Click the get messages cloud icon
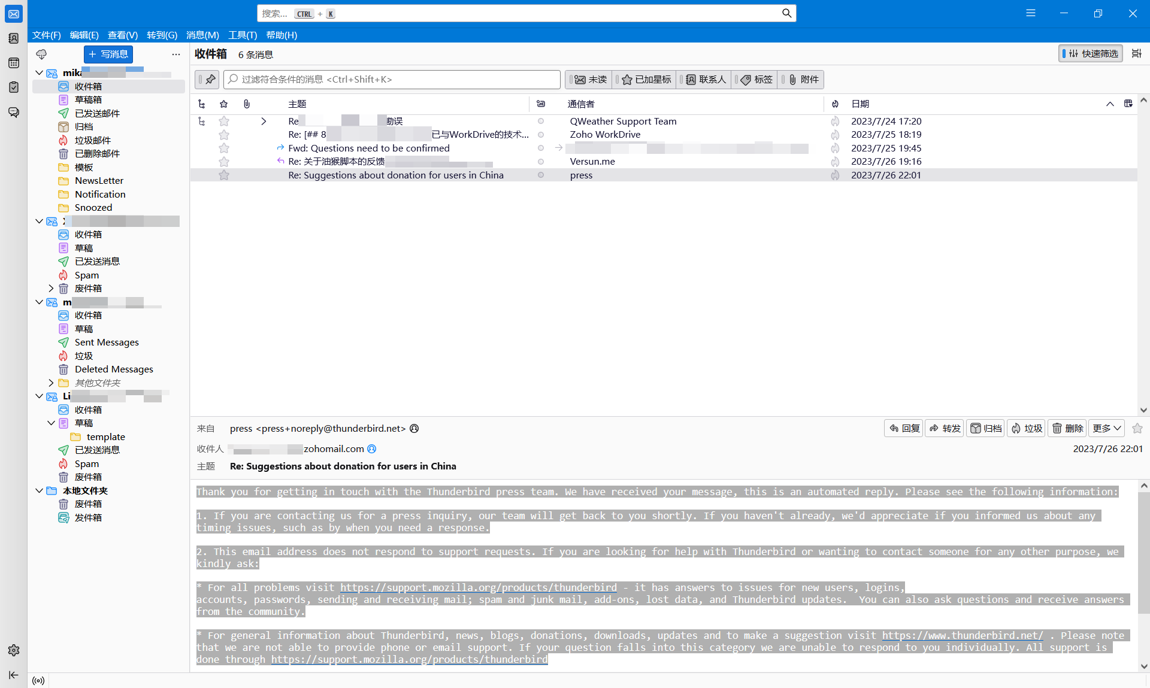This screenshot has width=1150, height=688. [41, 54]
